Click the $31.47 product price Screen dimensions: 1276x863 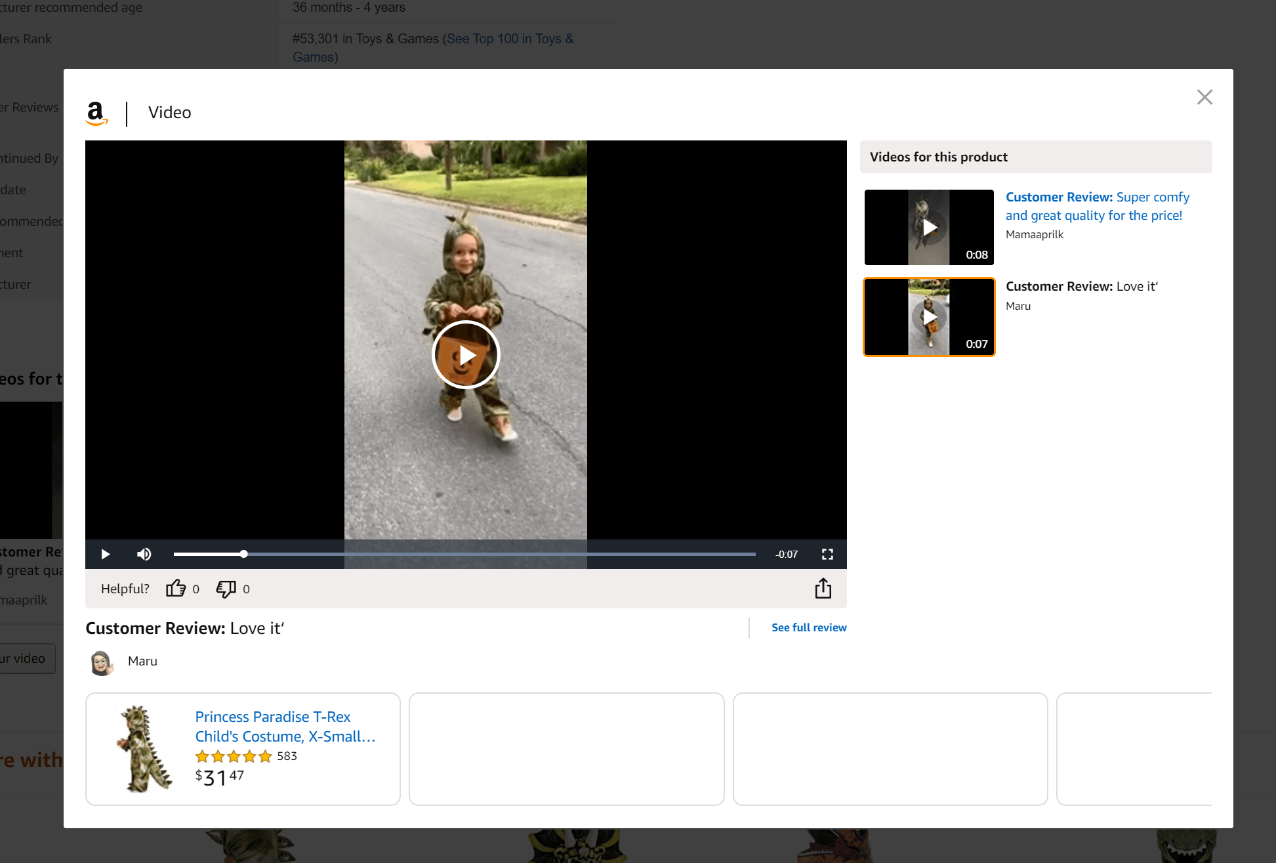[220, 778]
